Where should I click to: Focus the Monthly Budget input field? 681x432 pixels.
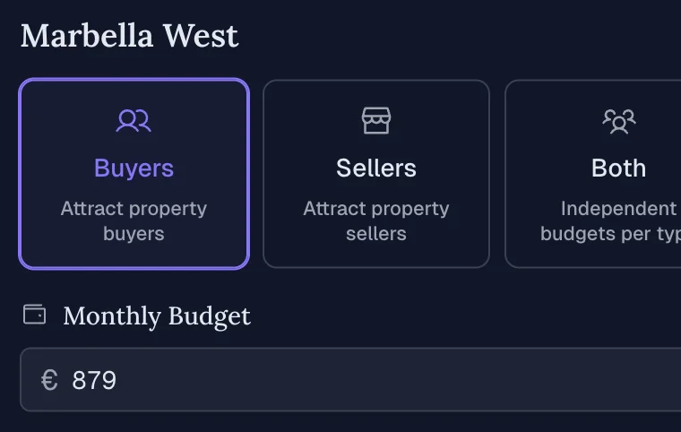pyautogui.click(x=358, y=380)
